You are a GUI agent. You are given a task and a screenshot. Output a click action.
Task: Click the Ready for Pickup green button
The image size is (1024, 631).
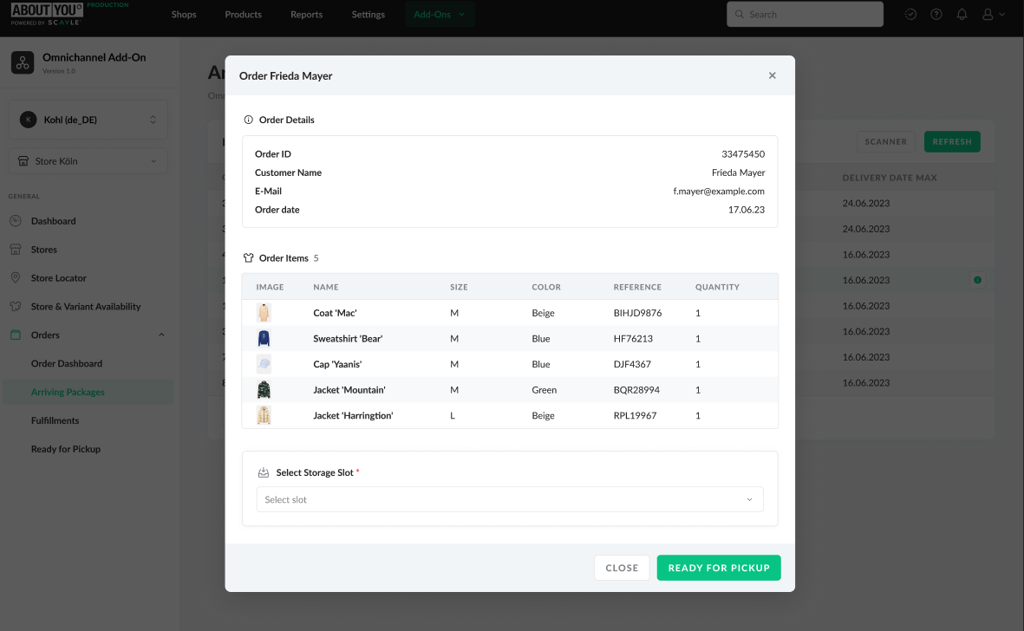click(x=718, y=568)
